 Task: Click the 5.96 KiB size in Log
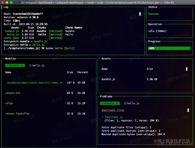tap(28, 31)
